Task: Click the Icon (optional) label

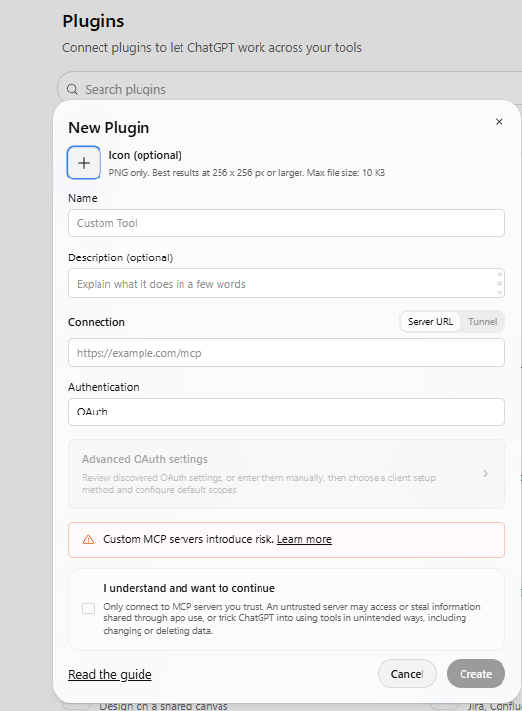Action: click(x=145, y=155)
